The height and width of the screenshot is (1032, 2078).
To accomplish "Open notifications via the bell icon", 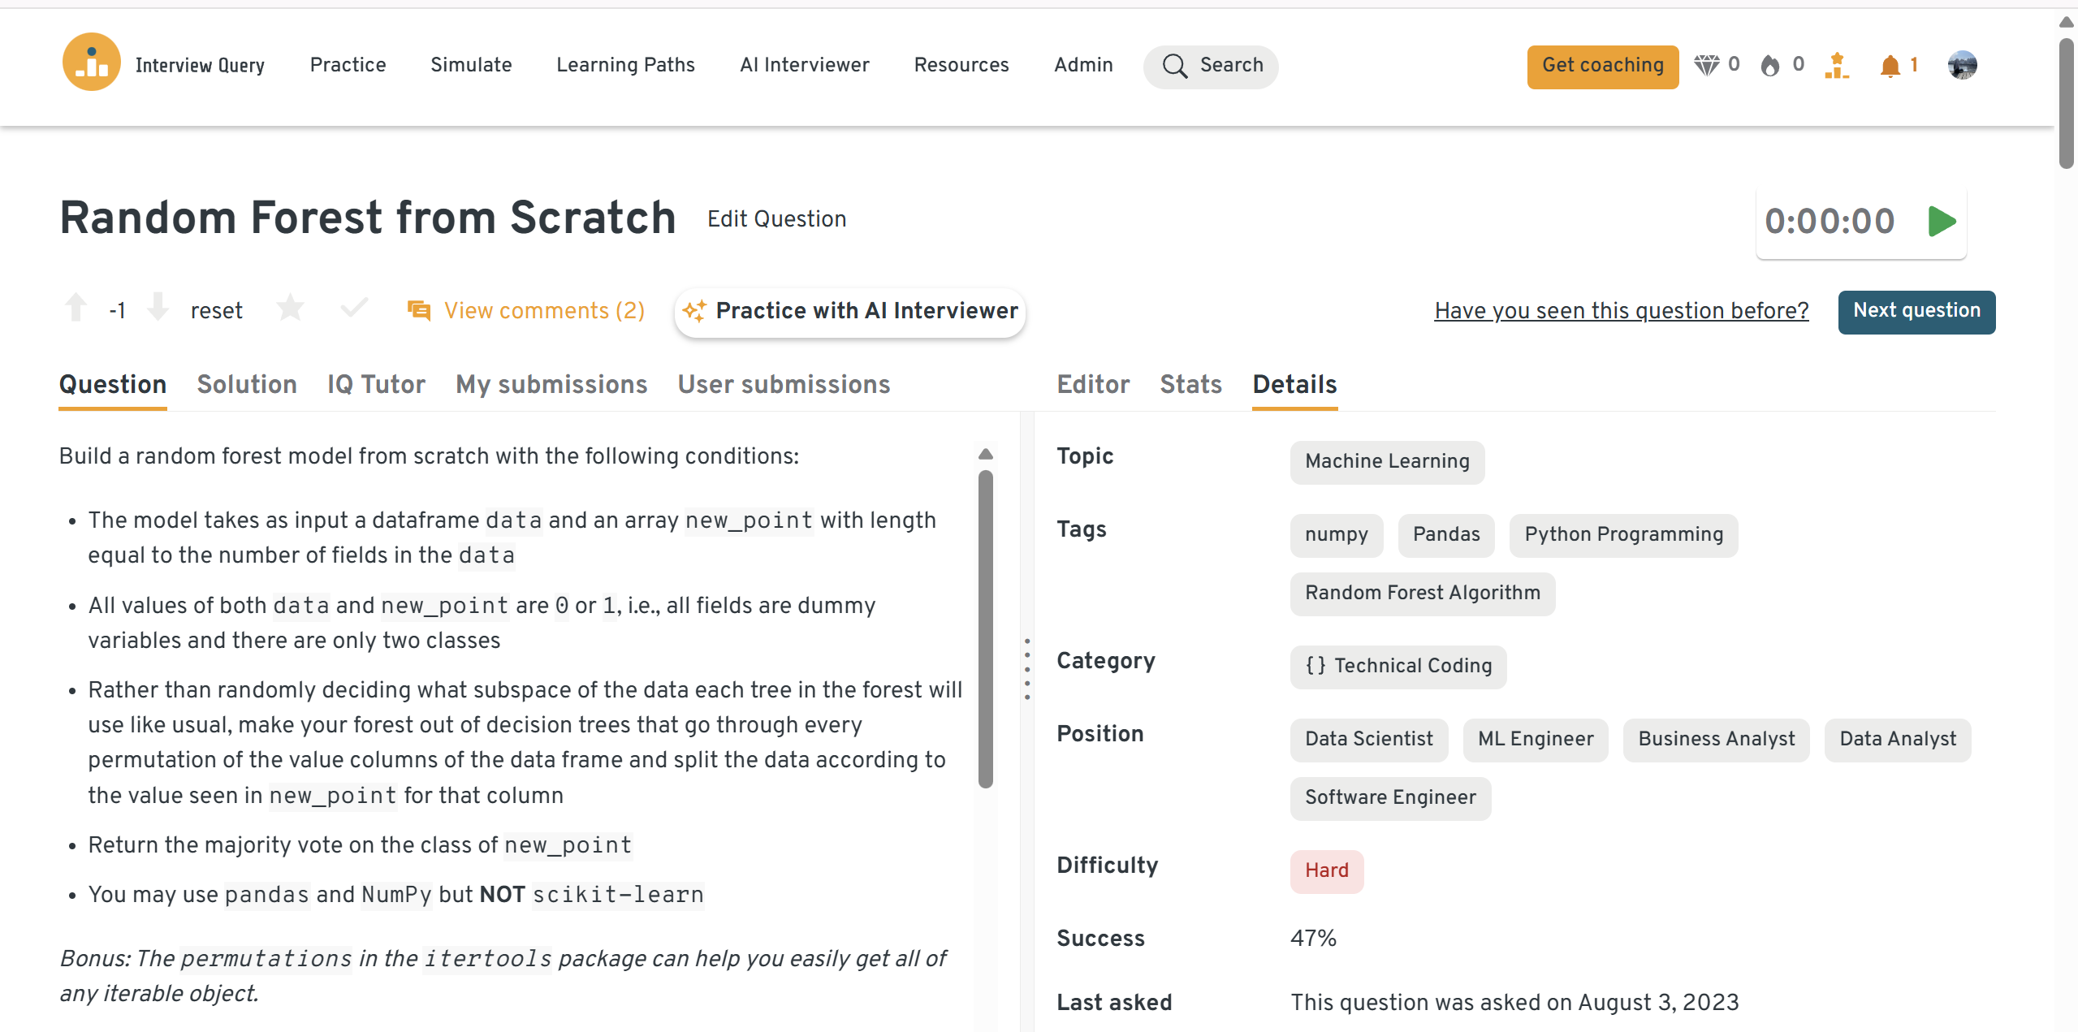I will click(1890, 65).
